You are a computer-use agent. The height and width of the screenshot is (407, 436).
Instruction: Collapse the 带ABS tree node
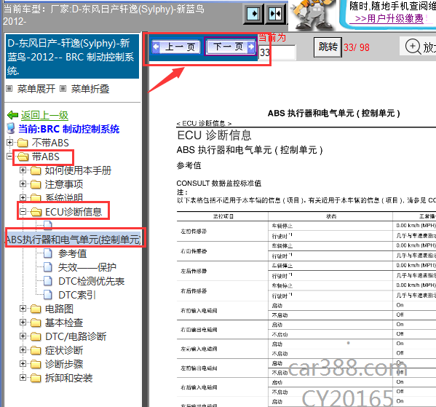pyautogui.click(x=9, y=157)
